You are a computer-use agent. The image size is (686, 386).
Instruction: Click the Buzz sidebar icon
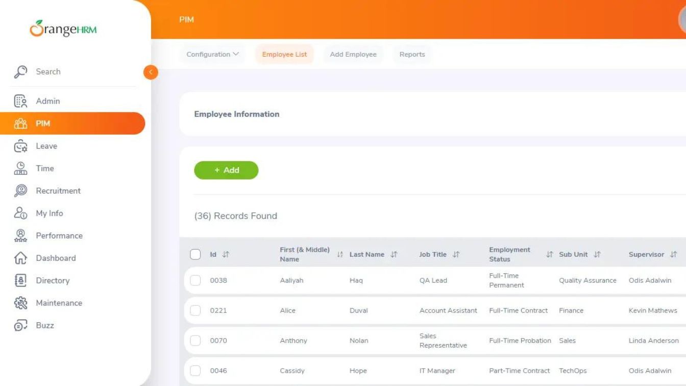21,325
